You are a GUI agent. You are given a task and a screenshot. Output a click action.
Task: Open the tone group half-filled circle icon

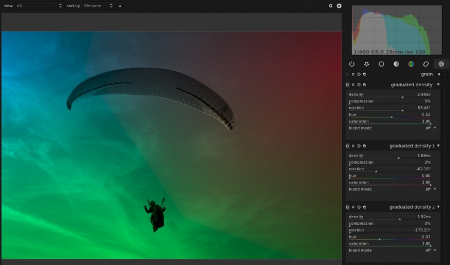pyautogui.click(x=396, y=64)
